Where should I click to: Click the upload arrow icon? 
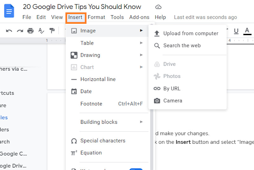157,34
